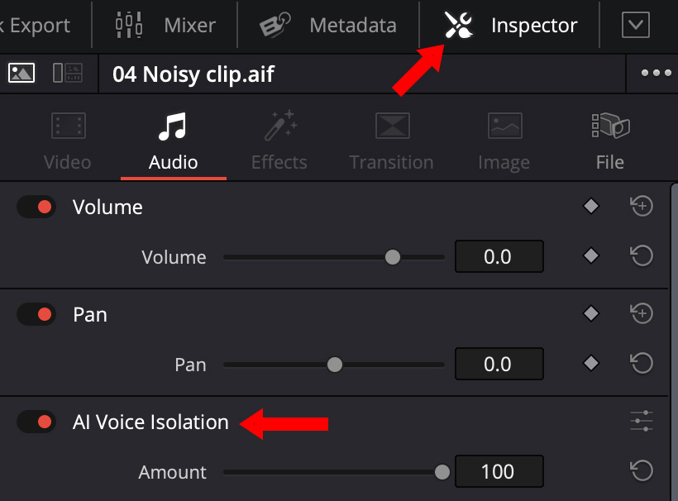Reset the Pan value
The width and height of the screenshot is (678, 501).
point(642,364)
